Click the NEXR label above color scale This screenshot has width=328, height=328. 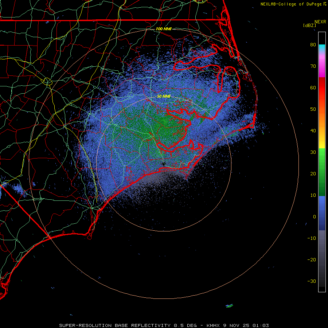tap(320, 22)
